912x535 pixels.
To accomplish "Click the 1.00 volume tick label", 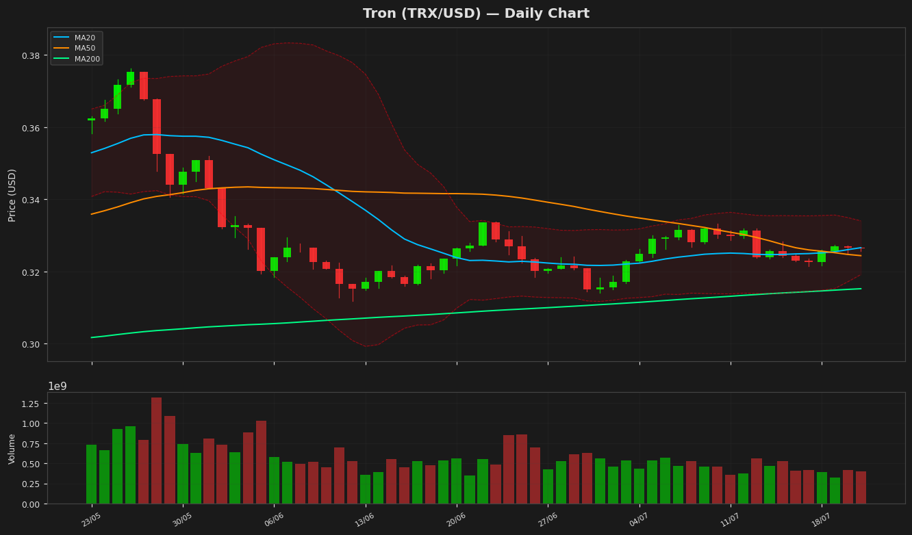I will [x=30, y=423].
